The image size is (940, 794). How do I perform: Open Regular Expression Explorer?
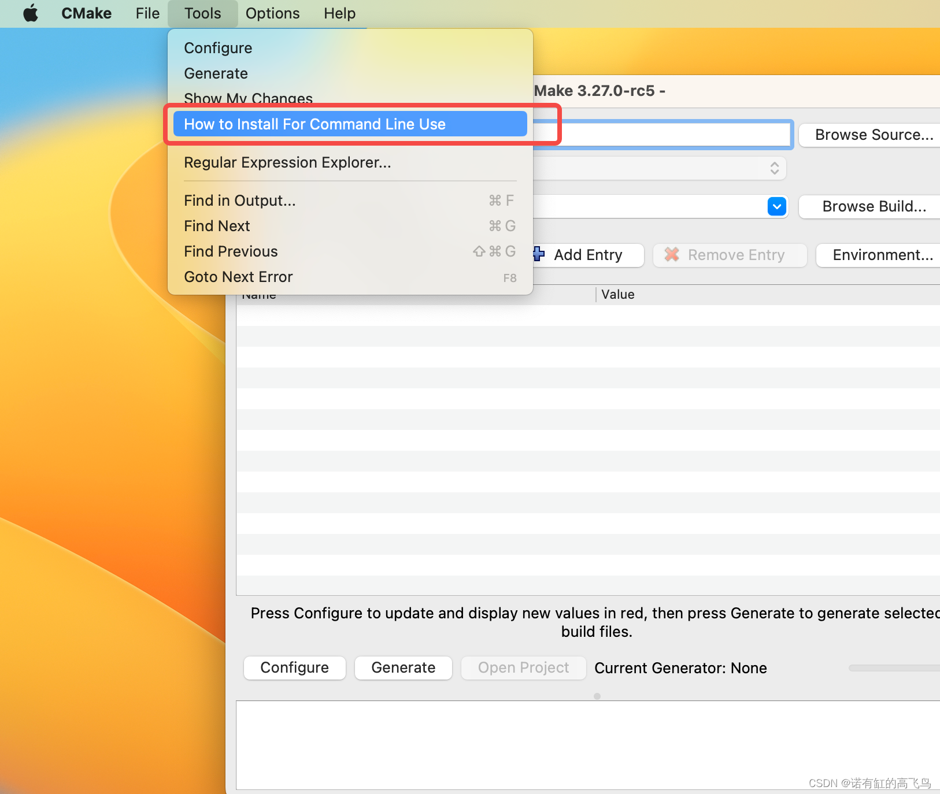(x=350, y=162)
